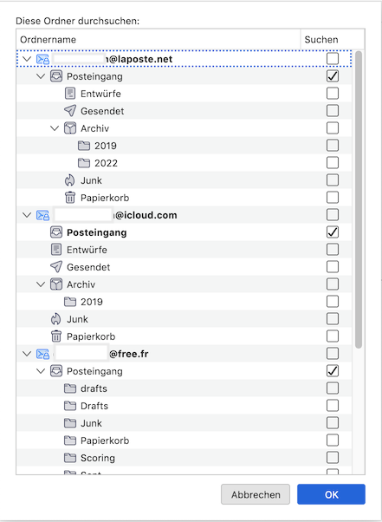Screen dimensions: 382x522
Task: Confirm the folder selection with OK
Action: click(331, 494)
